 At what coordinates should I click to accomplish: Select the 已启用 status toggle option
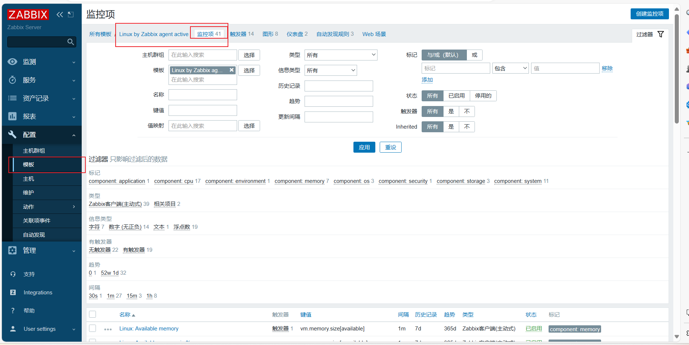456,96
